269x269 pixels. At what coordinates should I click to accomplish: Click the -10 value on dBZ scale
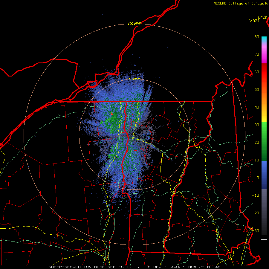(256, 195)
